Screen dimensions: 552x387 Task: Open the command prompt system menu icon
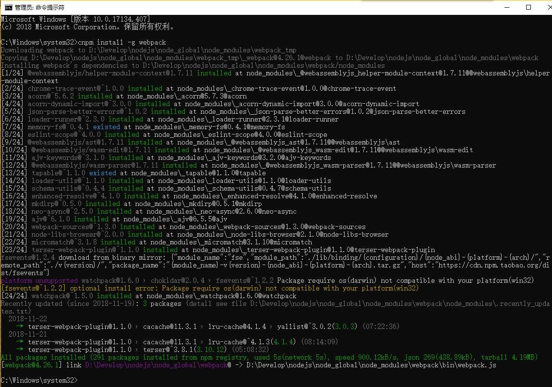(8, 7)
